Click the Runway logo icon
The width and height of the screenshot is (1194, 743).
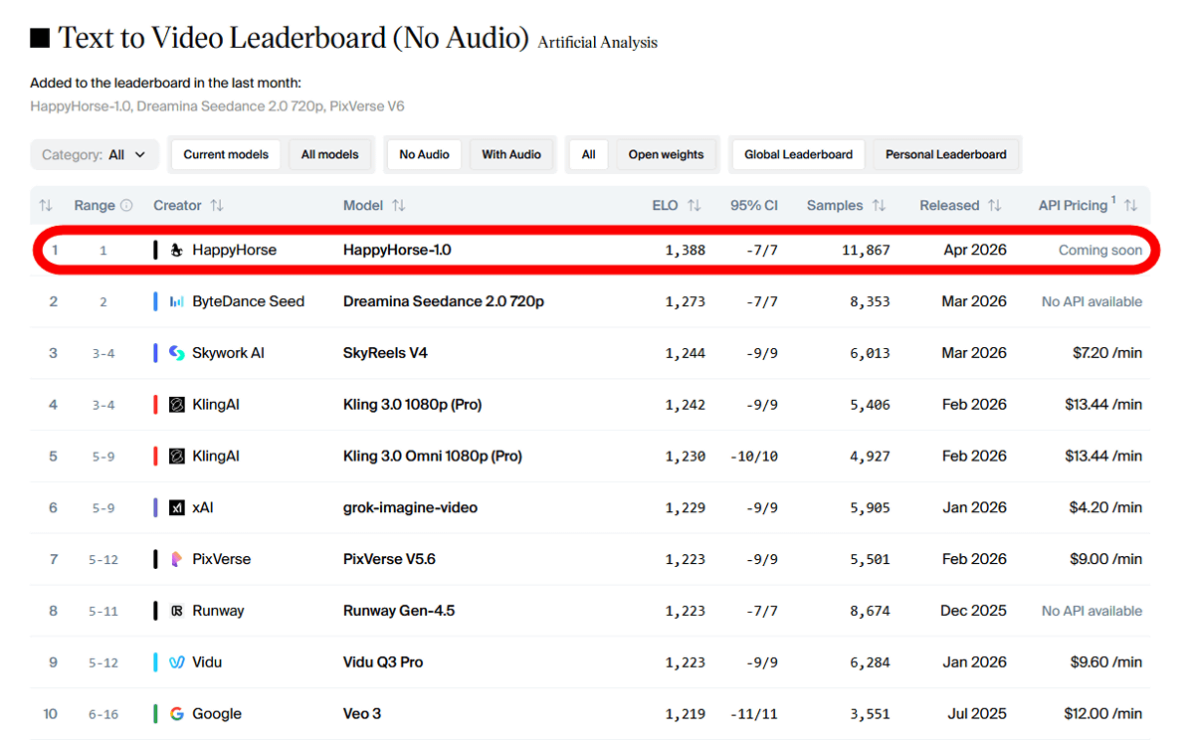(x=176, y=611)
